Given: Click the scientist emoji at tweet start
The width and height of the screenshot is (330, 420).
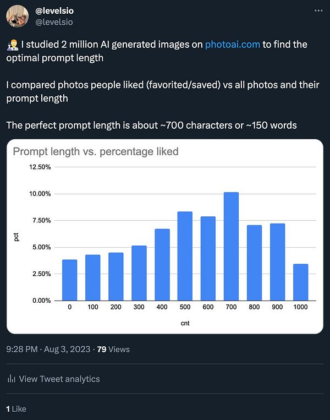Looking at the screenshot, I should (11, 45).
